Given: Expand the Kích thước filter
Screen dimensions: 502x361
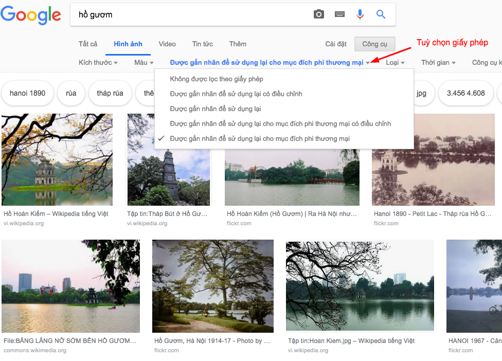Looking at the screenshot, I should coord(97,62).
